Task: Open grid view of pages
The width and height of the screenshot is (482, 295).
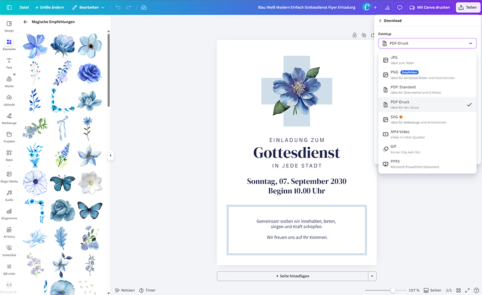Action: pyautogui.click(x=458, y=290)
